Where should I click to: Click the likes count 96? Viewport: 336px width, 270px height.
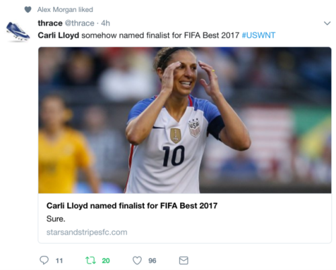click(152, 261)
